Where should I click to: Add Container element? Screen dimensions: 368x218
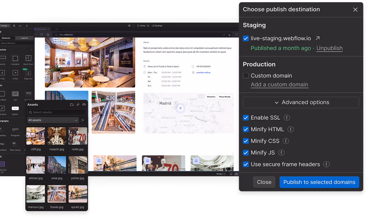15,60
